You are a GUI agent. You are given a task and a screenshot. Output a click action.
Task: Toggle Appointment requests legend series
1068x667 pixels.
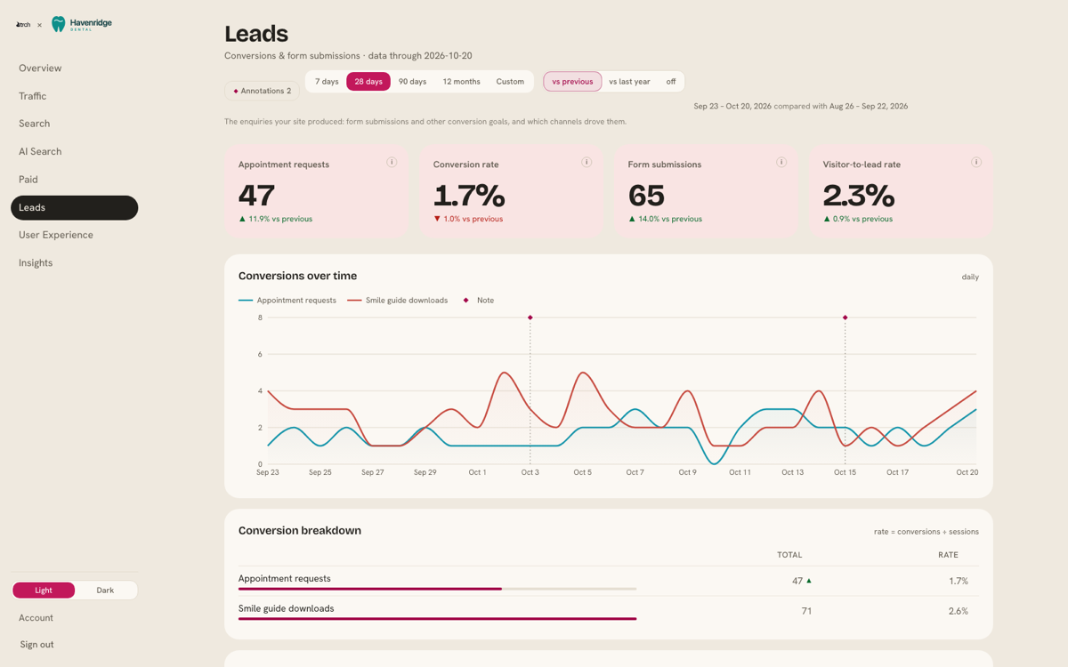287,301
